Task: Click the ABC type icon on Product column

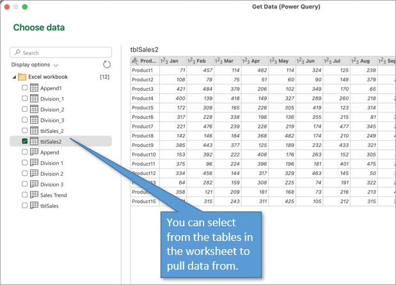Action: pos(136,61)
